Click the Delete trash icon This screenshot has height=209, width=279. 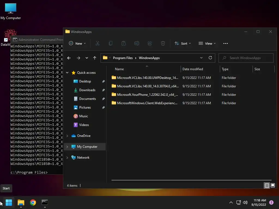[163, 43]
